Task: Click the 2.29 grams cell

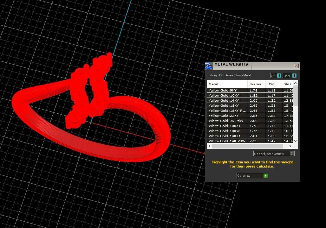Action: pos(257,141)
